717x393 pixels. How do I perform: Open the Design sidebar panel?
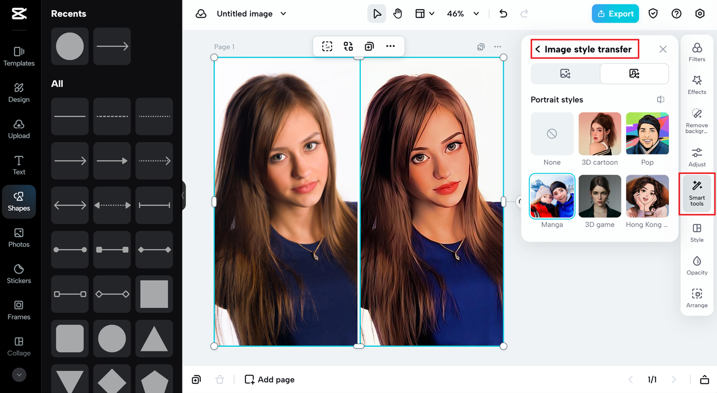(x=19, y=93)
